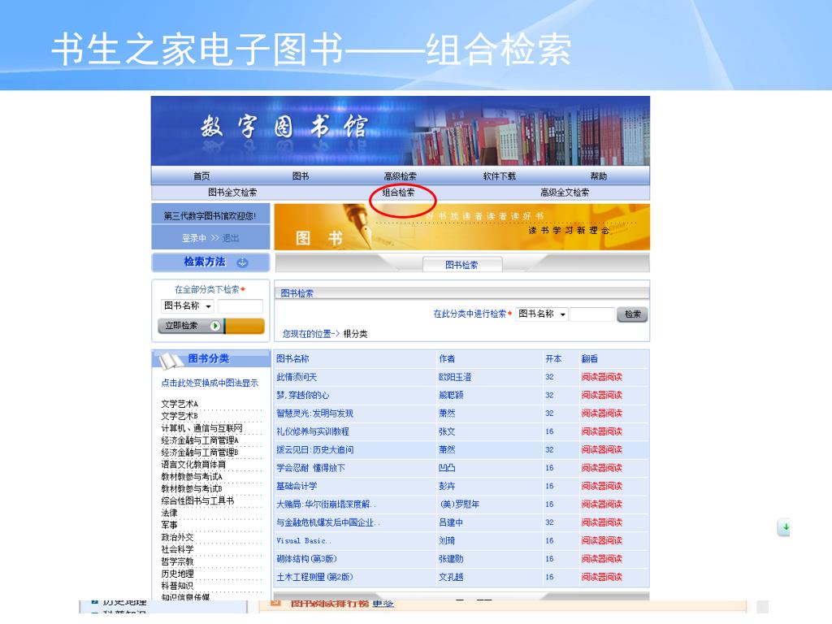The height and width of the screenshot is (624, 832).
Task: Select category 历史地理
Action: pyautogui.click(x=178, y=574)
